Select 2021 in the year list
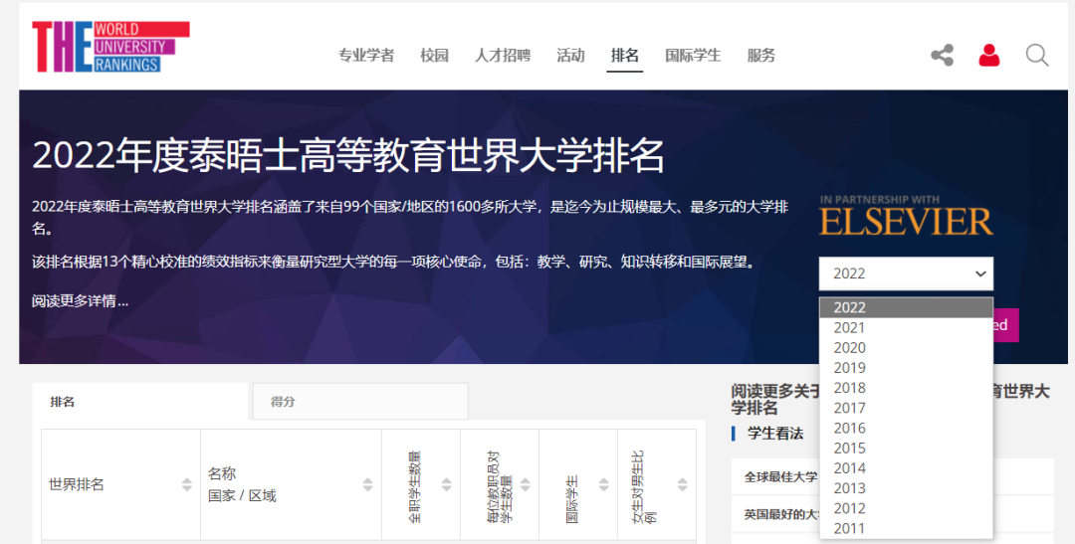1075x544 pixels. click(x=906, y=327)
